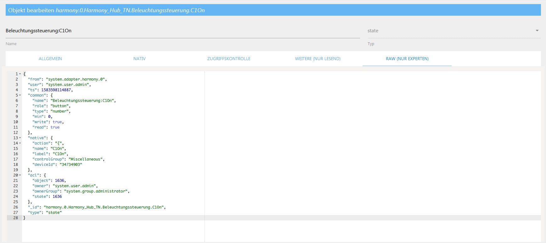
Task: Click the "label" value "C1On"
Action: [x=59, y=154]
